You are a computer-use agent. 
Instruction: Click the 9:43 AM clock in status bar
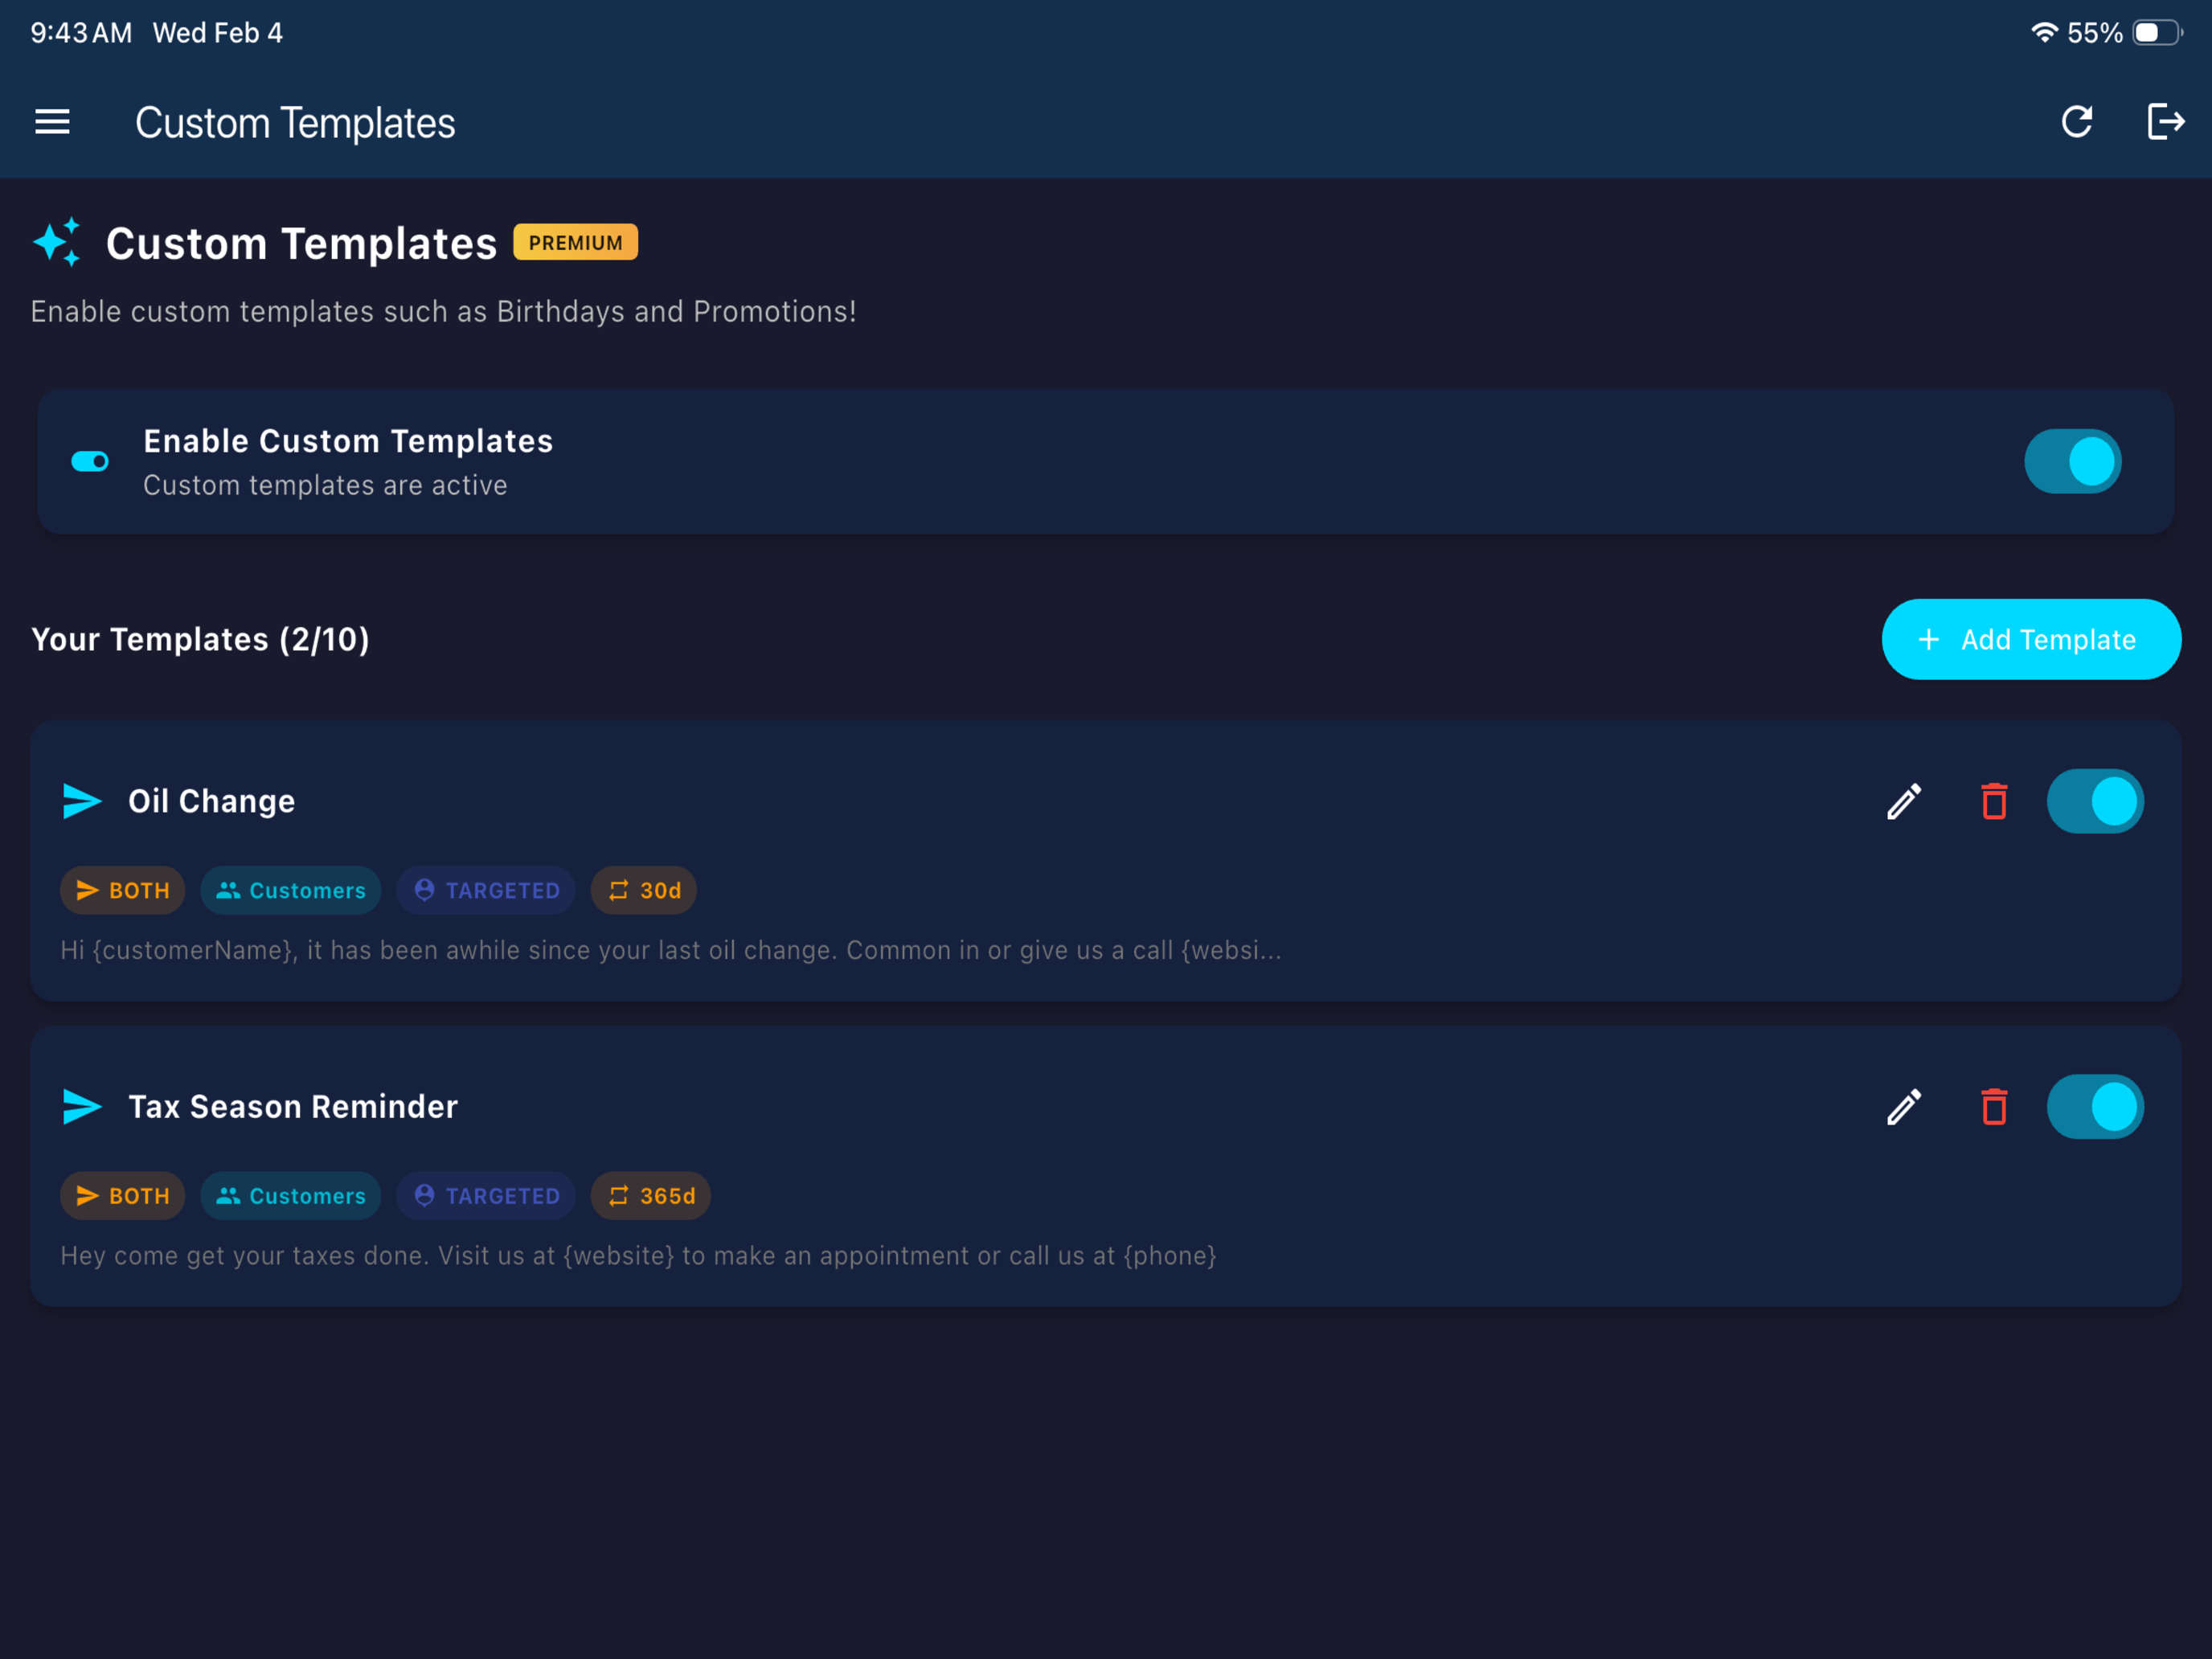[x=81, y=33]
